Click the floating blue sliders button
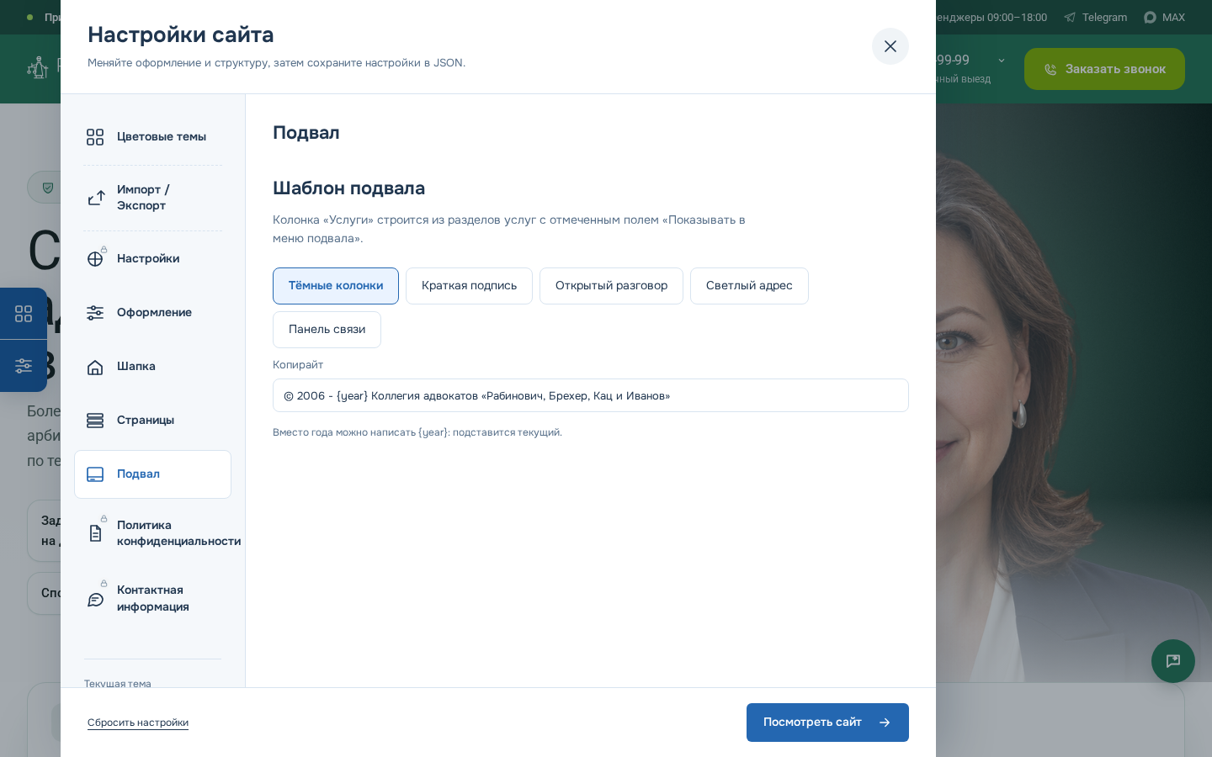This screenshot has width=1212, height=757. (x=24, y=366)
